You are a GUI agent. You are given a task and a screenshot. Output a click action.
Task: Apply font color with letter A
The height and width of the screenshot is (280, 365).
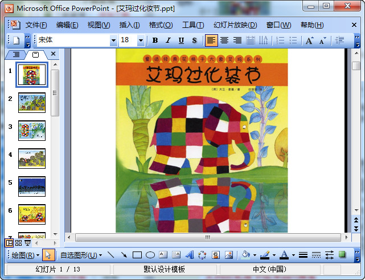click(x=284, y=255)
